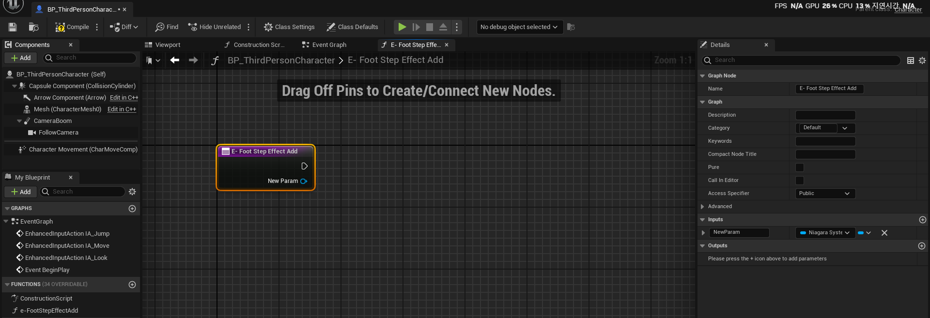930x318 pixels.
Task: Click the node's execution output pin
Action: [x=305, y=166]
